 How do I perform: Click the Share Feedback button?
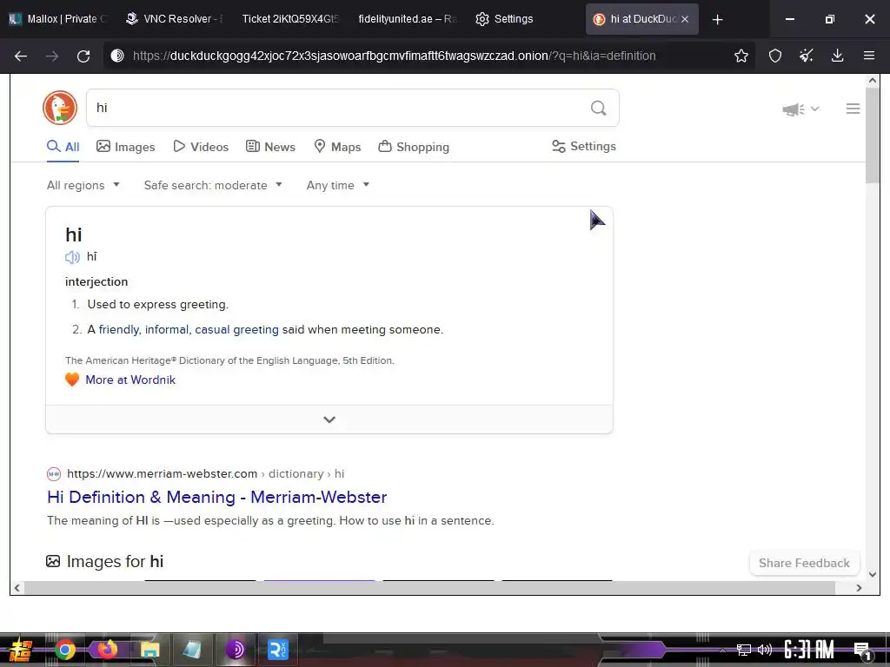tap(804, 563)
